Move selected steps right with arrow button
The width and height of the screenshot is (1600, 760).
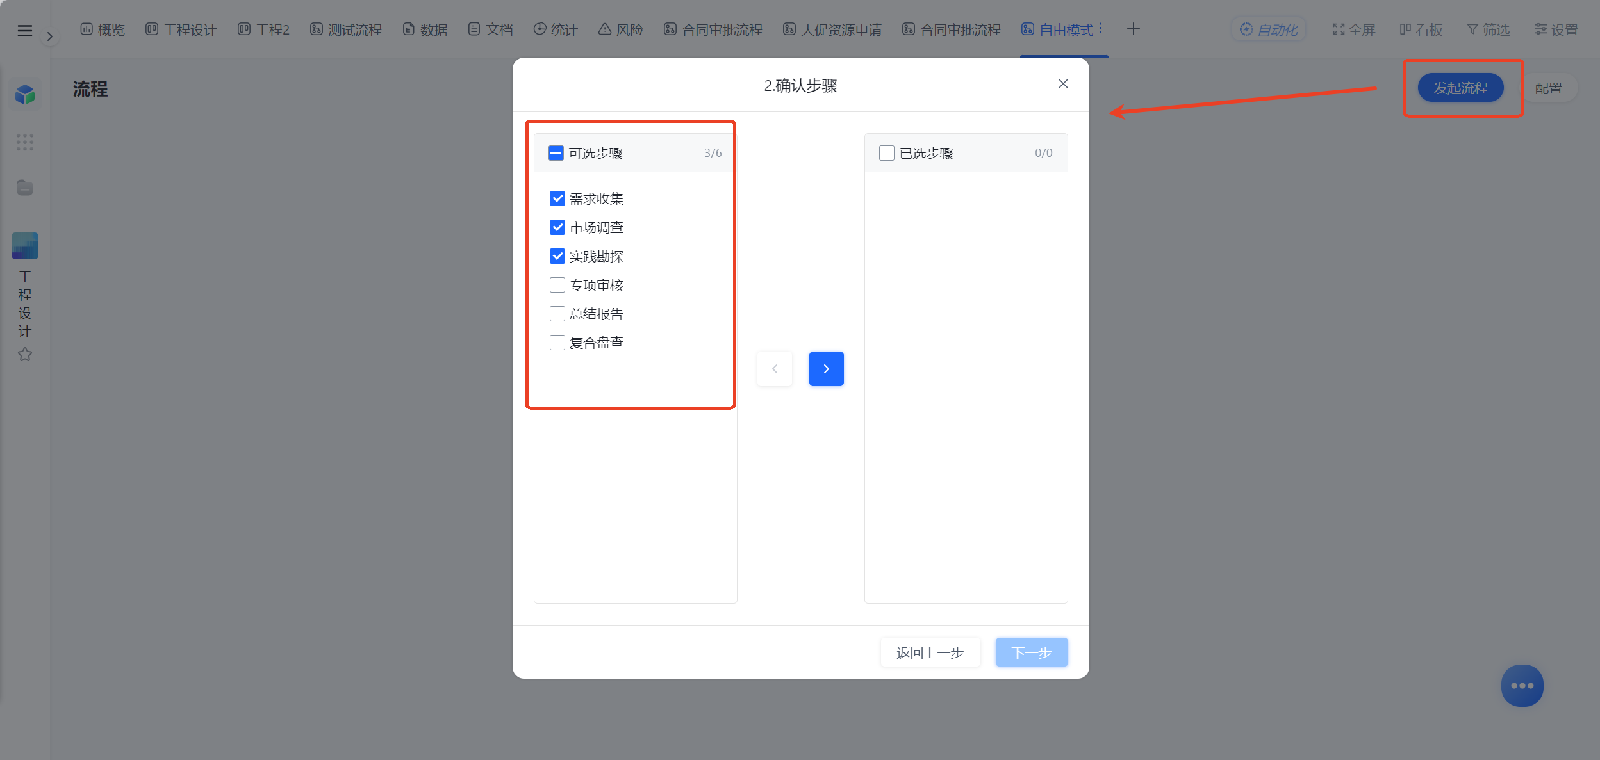[x=826, y=369]
